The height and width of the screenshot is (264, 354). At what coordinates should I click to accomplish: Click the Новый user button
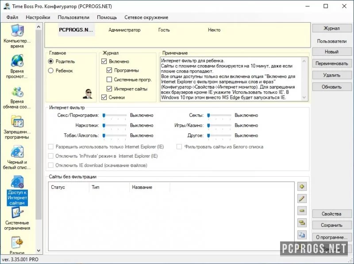tap(332, 52)
